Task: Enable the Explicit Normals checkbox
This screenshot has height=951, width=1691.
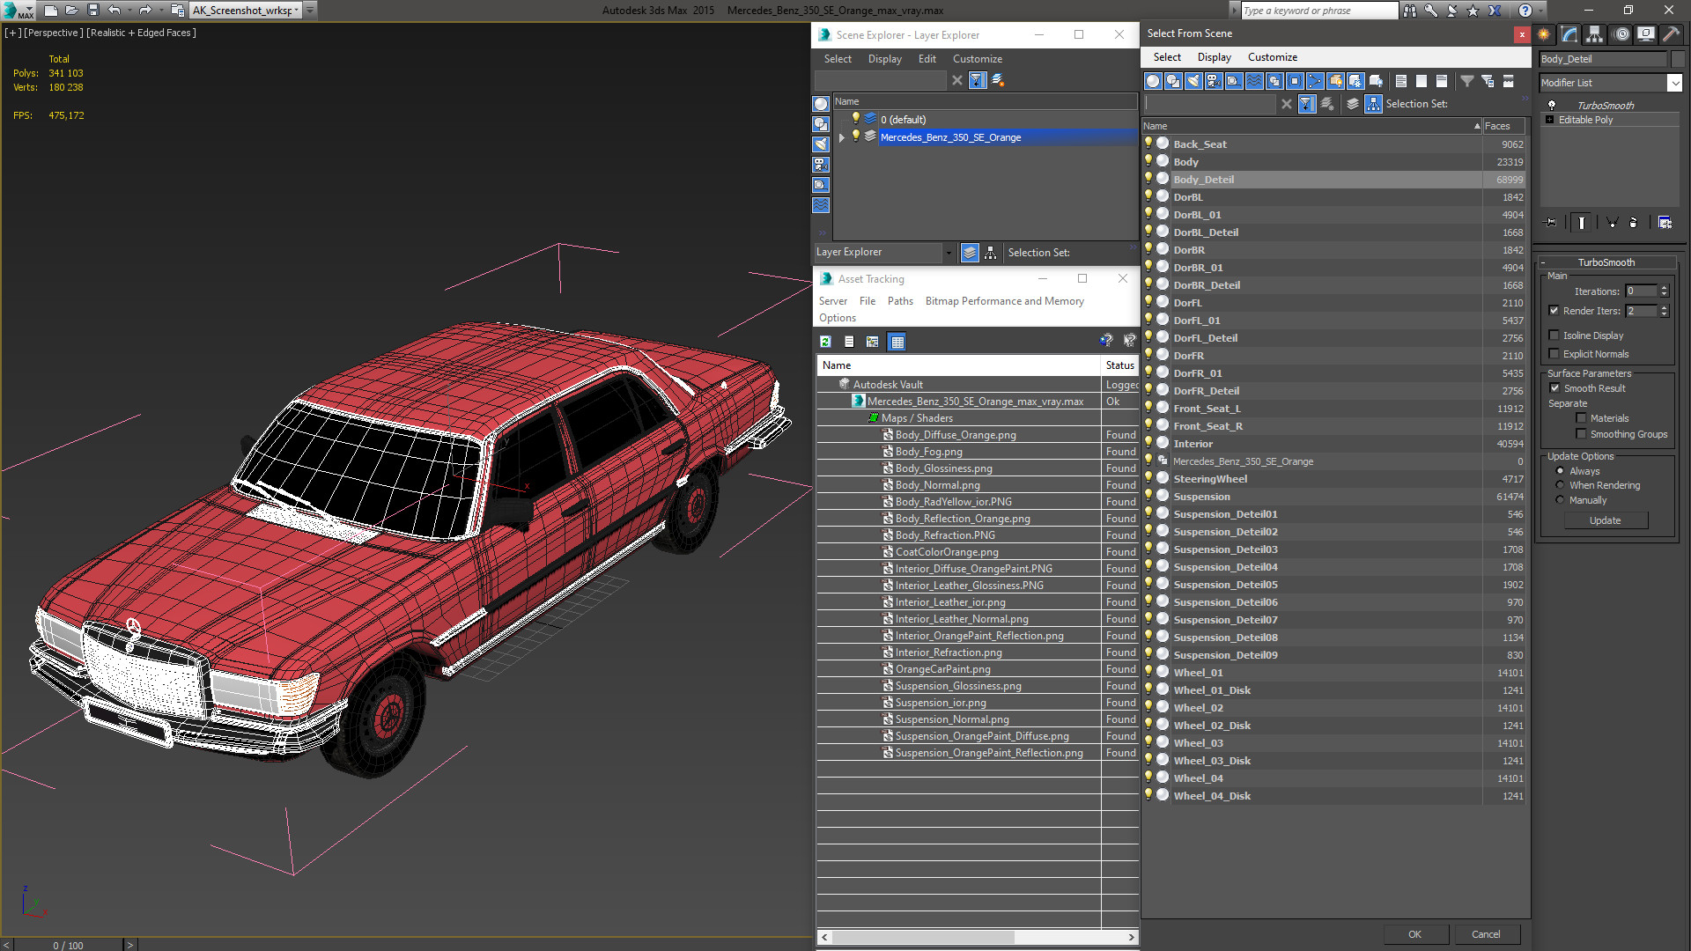Action: pyautogui.click(x=1554, y=354)
